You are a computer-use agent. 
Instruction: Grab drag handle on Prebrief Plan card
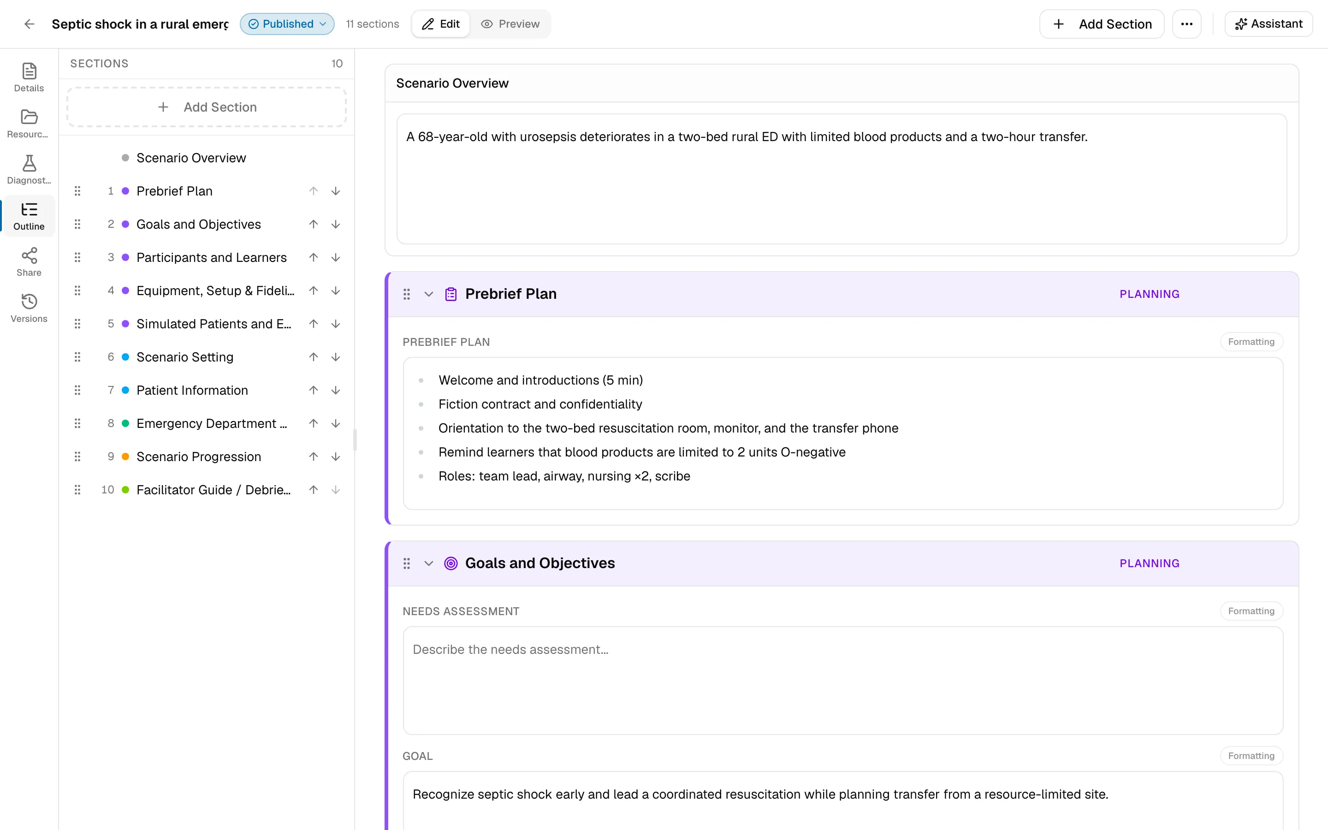[x=407, y=294]
